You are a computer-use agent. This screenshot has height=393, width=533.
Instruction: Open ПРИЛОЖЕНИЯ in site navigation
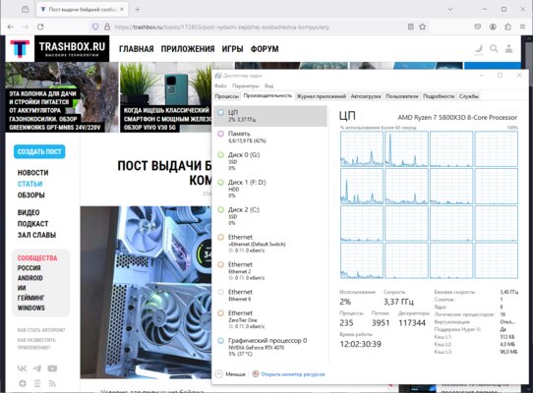[188, 49]
